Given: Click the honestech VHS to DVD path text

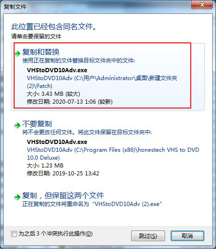Looking at the screenshot, I should click(x=113, y=154).
